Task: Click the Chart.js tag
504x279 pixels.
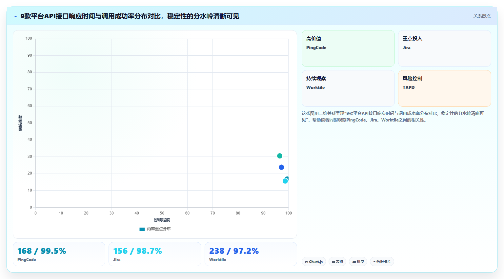Action: pyautogui.click(x=314, y=262)
